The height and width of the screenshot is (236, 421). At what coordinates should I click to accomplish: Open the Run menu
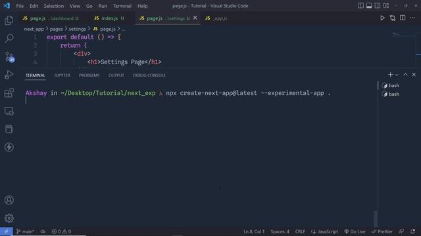103,6
